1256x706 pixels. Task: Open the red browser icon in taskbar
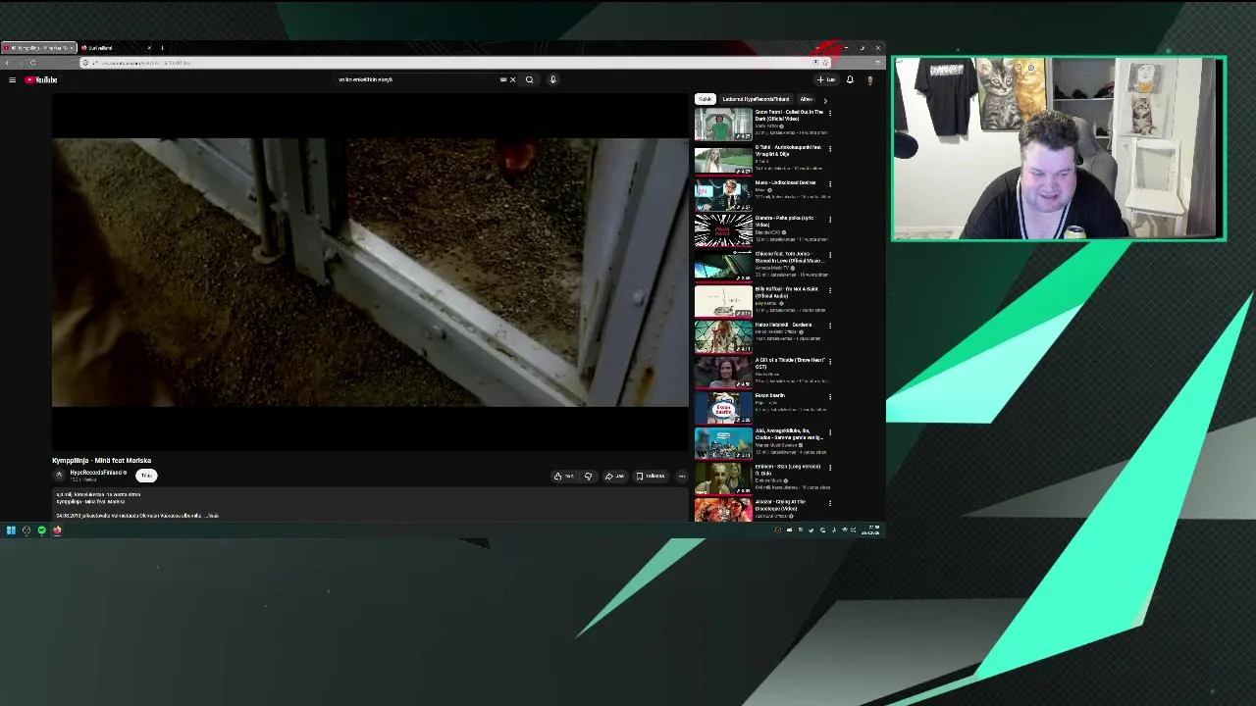coord(57,530)
